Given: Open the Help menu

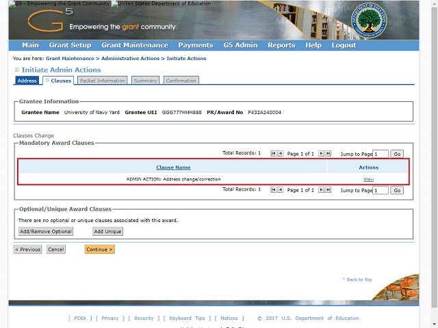Looking at the screenshot, I should coord(313,45).
